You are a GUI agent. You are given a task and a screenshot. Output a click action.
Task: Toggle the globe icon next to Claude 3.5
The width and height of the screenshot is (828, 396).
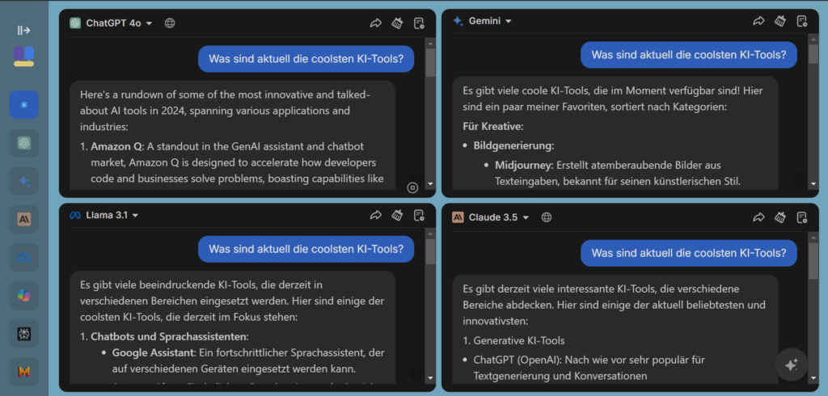[x=547, y=217]
